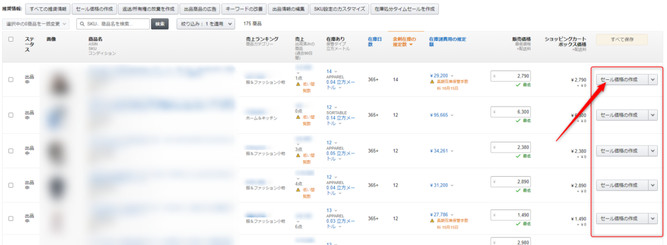This screenshot has height=245, width=667.
Task: Click セール価格の作成 button in the ¥6,300 row
Action: pos(622,114)
